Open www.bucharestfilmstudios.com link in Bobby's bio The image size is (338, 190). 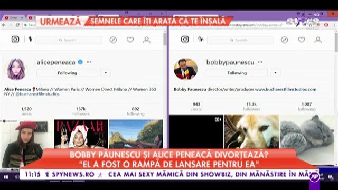286,89
